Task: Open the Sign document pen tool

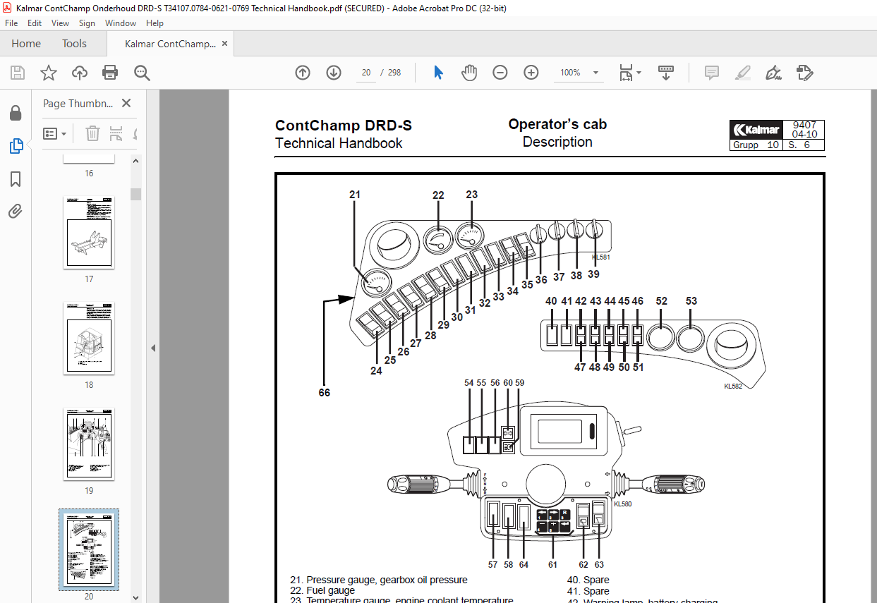Action: pos(773,73)
